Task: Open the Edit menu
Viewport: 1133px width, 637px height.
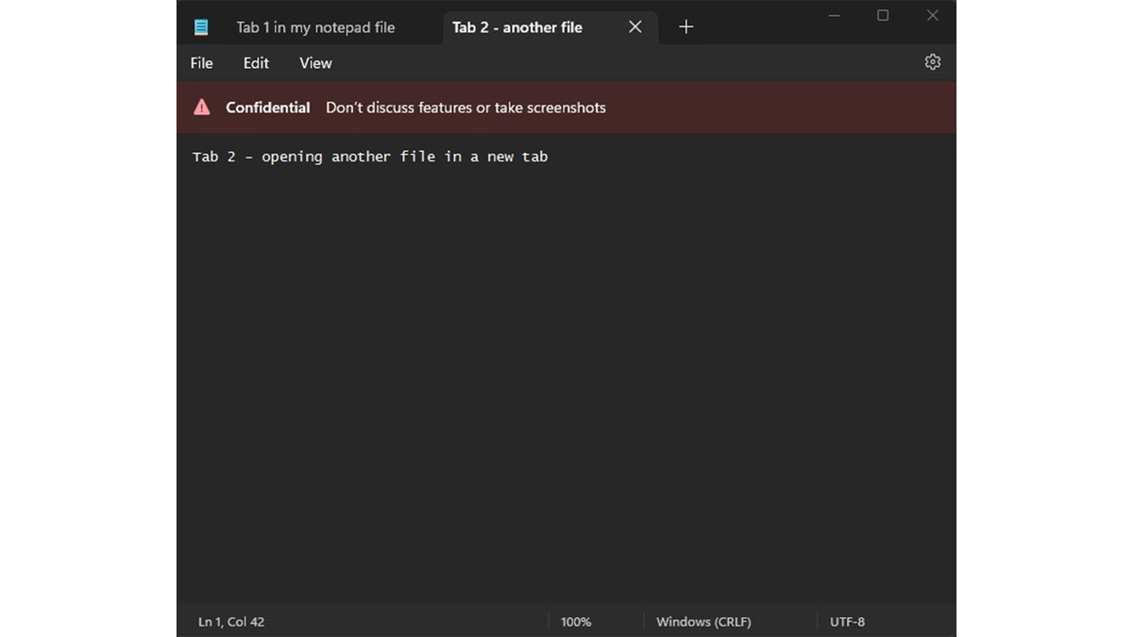Action: coord(255,62)
